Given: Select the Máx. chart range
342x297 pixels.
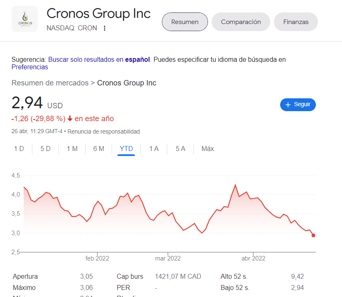Looking at the screenshot, I should pyautogui.click(x=208, y=149).
